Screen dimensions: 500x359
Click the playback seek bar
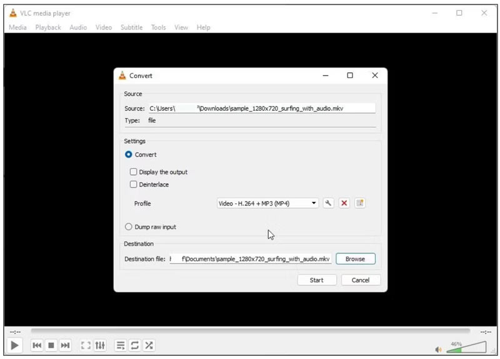[x=251, y=331]
